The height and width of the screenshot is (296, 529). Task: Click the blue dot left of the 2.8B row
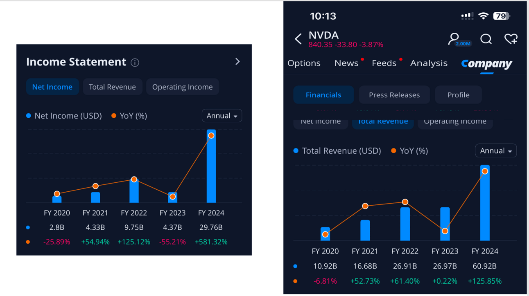click(28, 227)
